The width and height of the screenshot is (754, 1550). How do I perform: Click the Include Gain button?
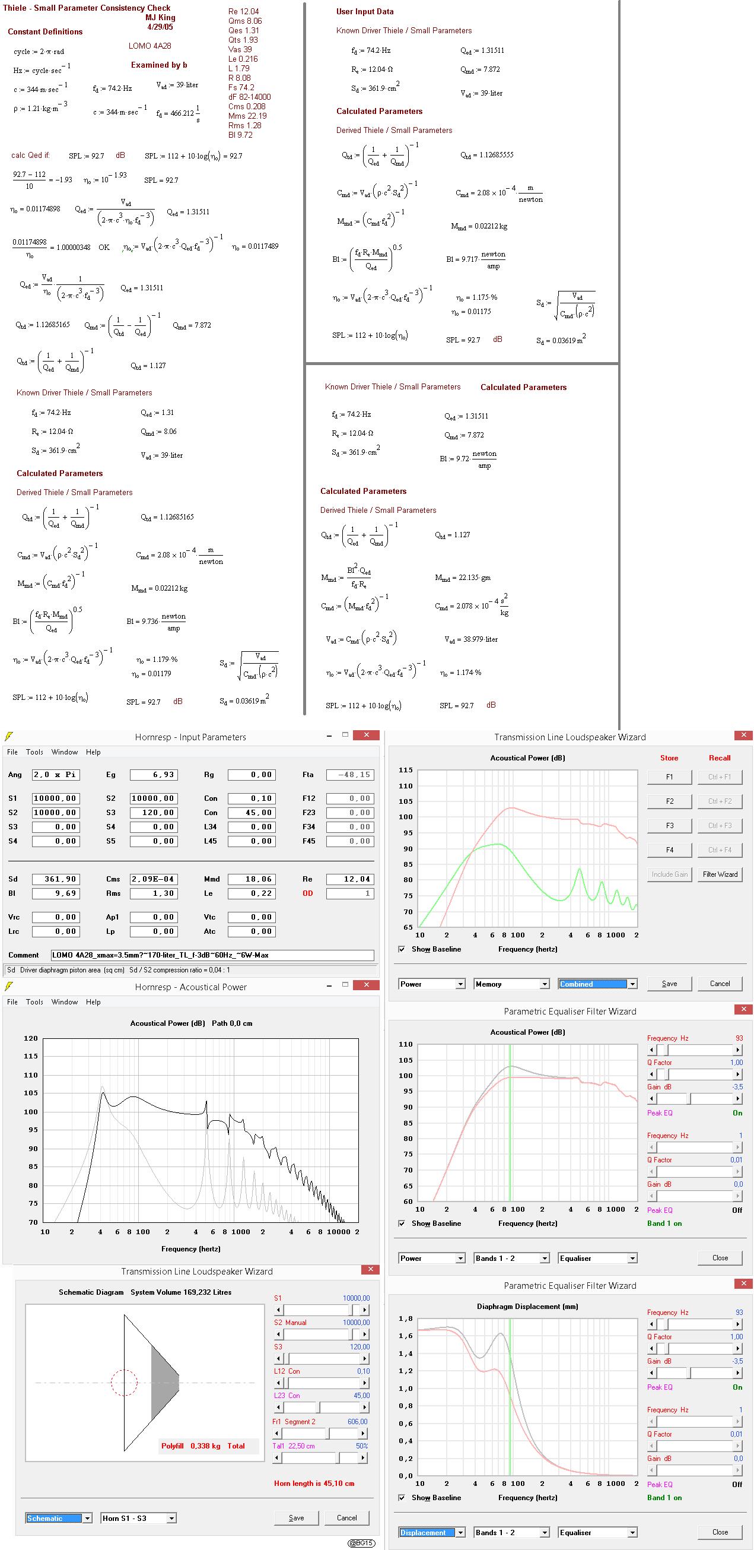[669, 874]
